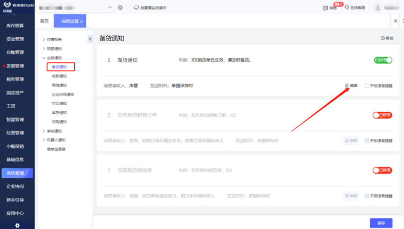404x229 pixels.
Task: Close the 消息设置 tab with x icon
Action: (81, 22)
